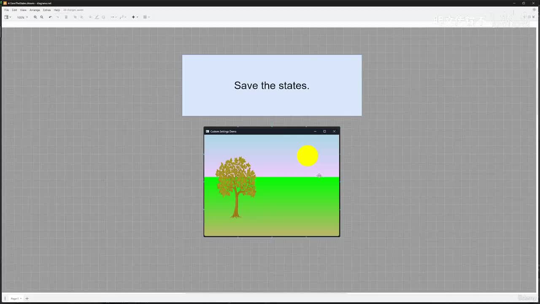Open the Waypoints style dropdown
Image resolution: width=540 pixels, height=304 pixels.
tap(123, 17)
